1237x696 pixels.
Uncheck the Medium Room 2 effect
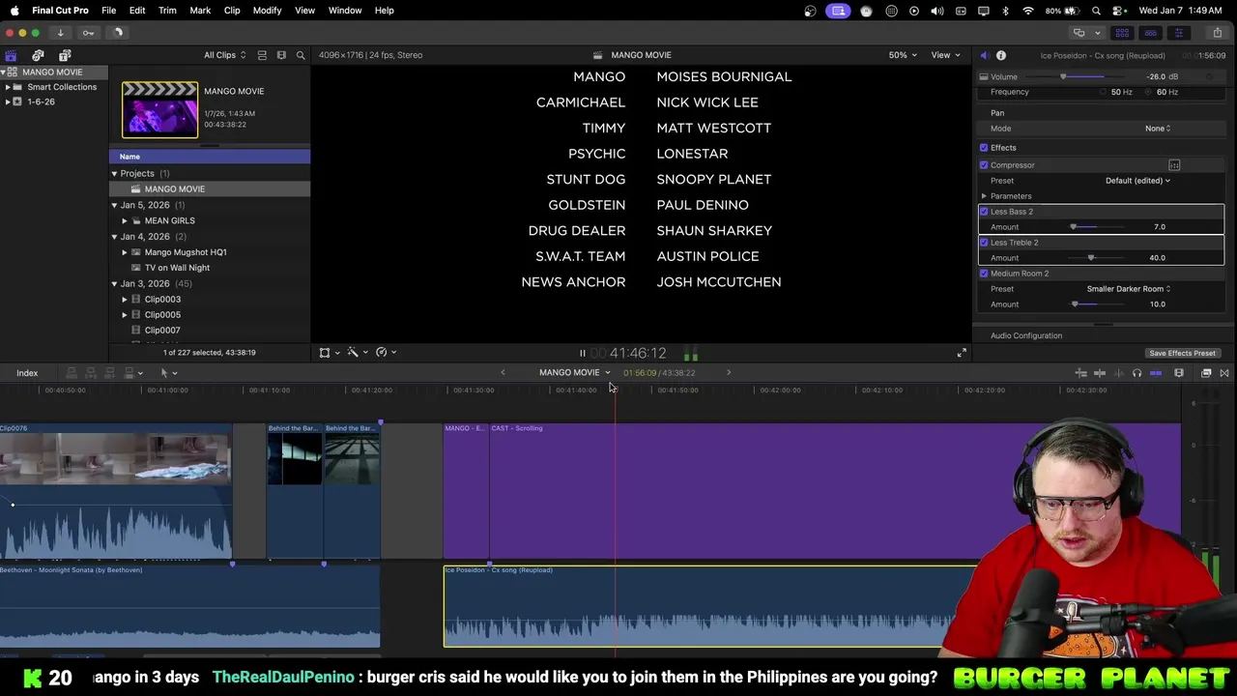tap(984, 274)
